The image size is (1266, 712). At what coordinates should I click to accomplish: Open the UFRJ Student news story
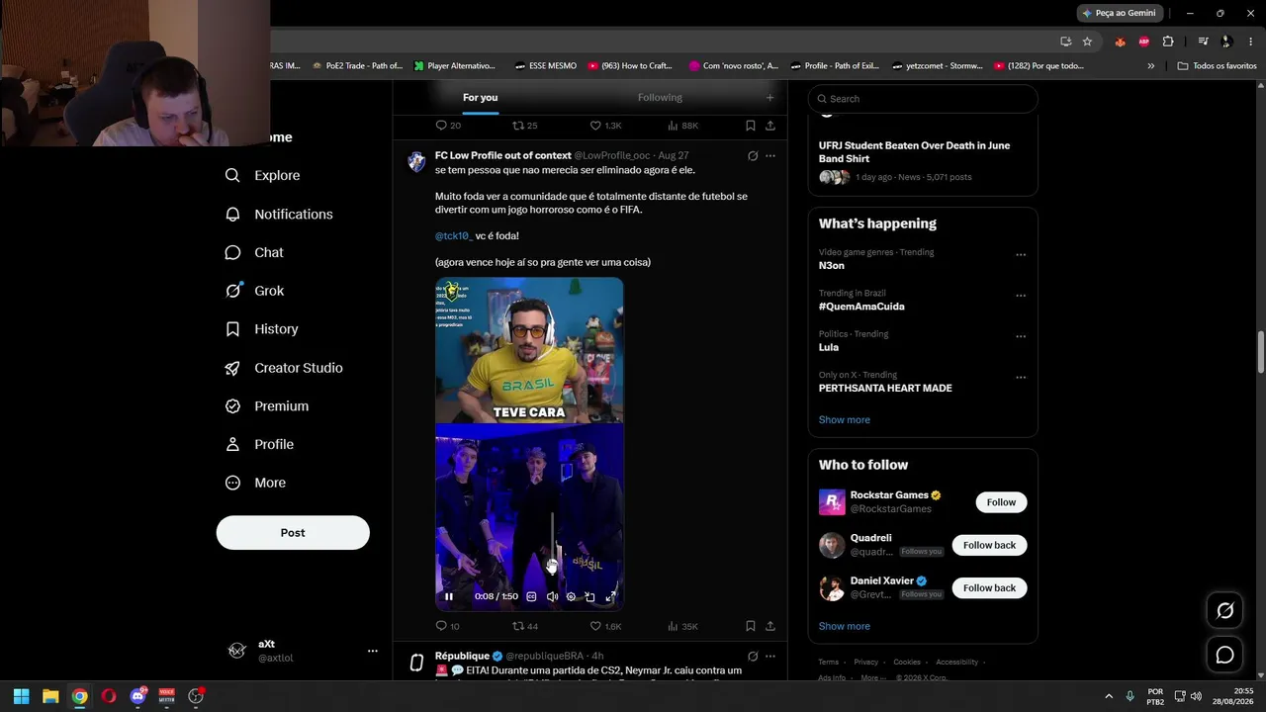[923, 163]
